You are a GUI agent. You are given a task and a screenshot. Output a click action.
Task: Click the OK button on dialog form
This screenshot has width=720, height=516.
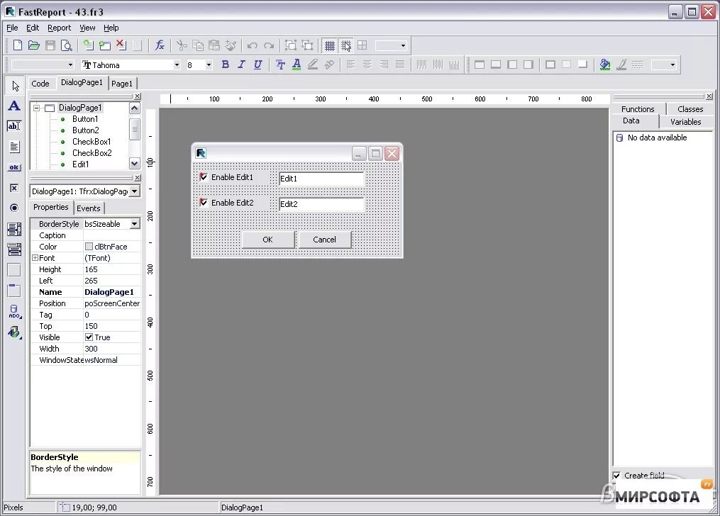click(267, 240)
